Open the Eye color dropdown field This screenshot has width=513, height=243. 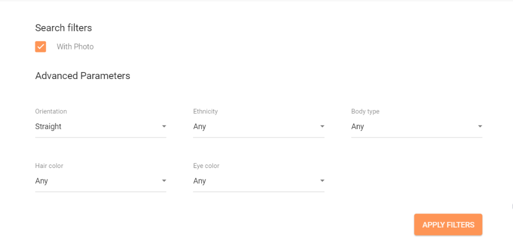(x=253, y=181)
